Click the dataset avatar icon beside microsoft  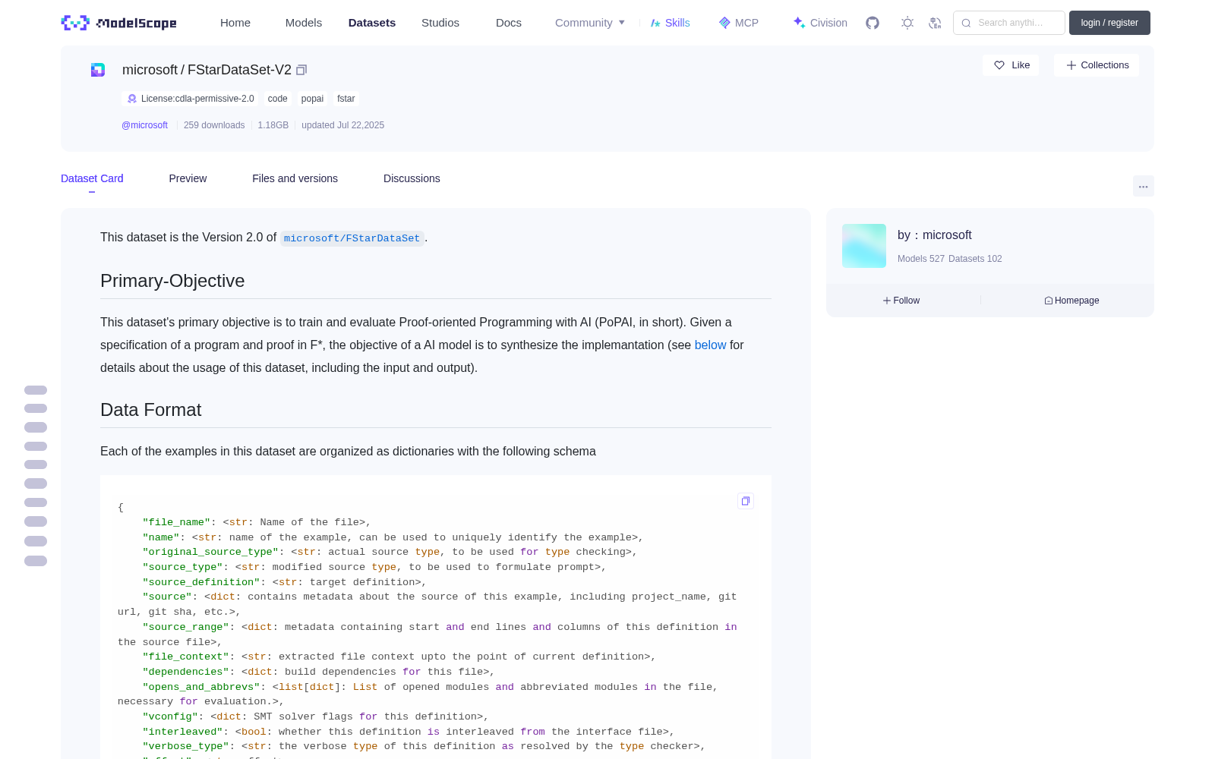click(98, 70)
